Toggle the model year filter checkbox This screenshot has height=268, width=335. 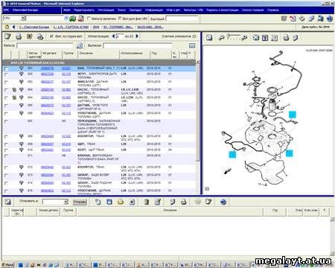51,36
